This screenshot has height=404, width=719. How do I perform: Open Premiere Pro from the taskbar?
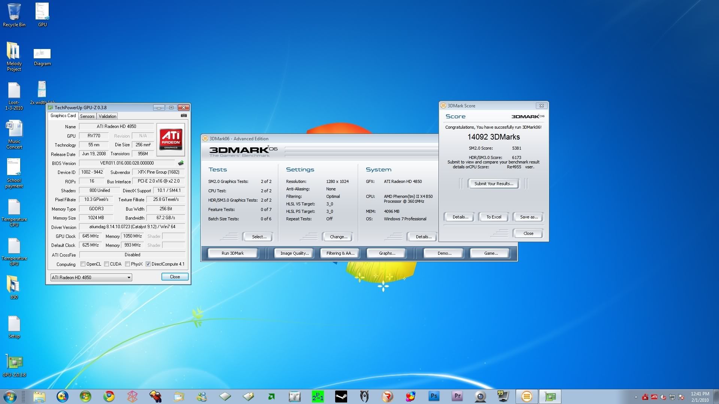coord(457,397)
